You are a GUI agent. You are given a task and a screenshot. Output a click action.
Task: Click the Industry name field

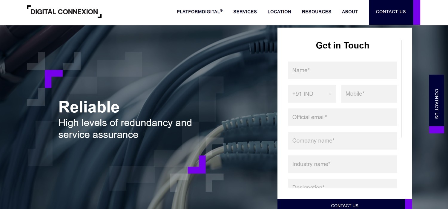(x=343, y=164)
